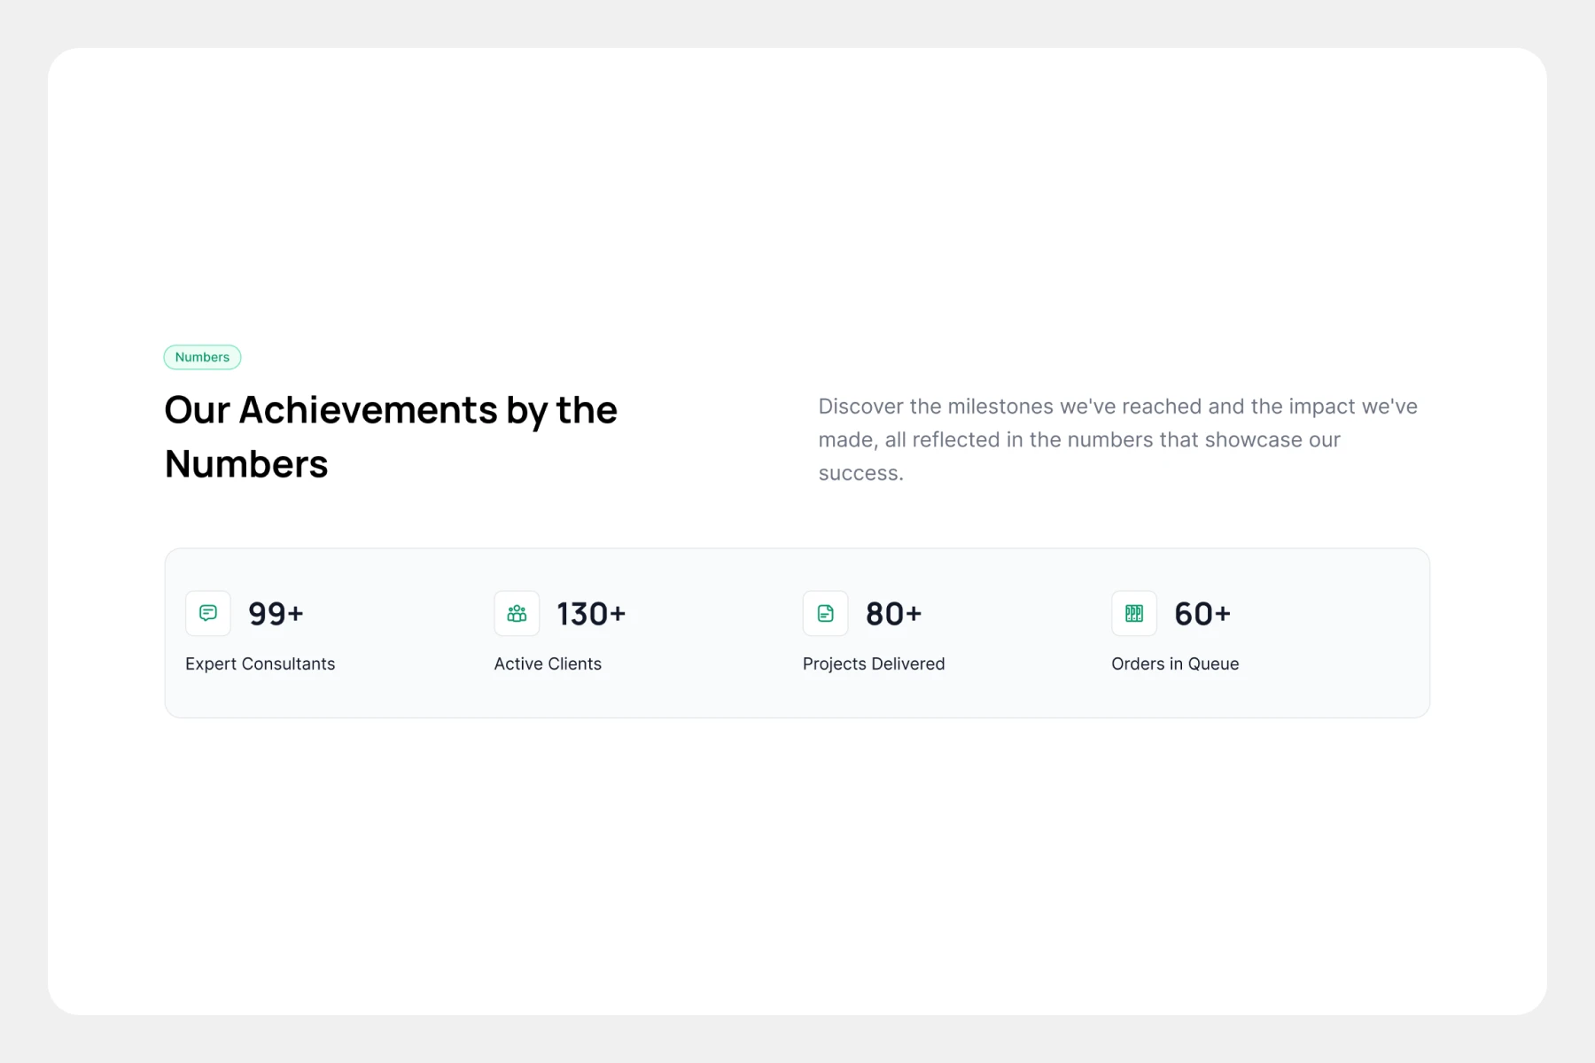1595x1063 pixels.
Task: Select the Expert Consultants label
Action: pos(260,663)
